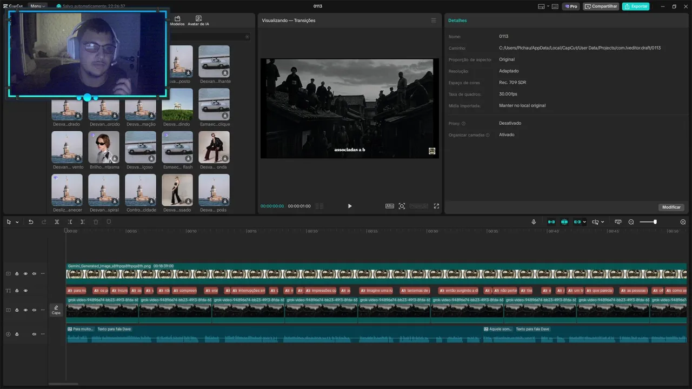Toggle lock on the audio track
This screenshot has height=389, width=692.
(x=17, y=334)
